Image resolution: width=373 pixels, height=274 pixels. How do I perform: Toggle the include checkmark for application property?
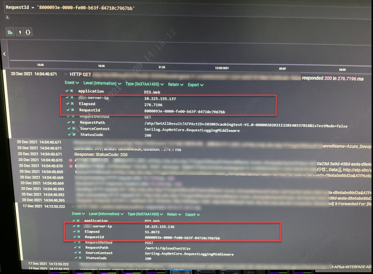click(x=67, y=91)
